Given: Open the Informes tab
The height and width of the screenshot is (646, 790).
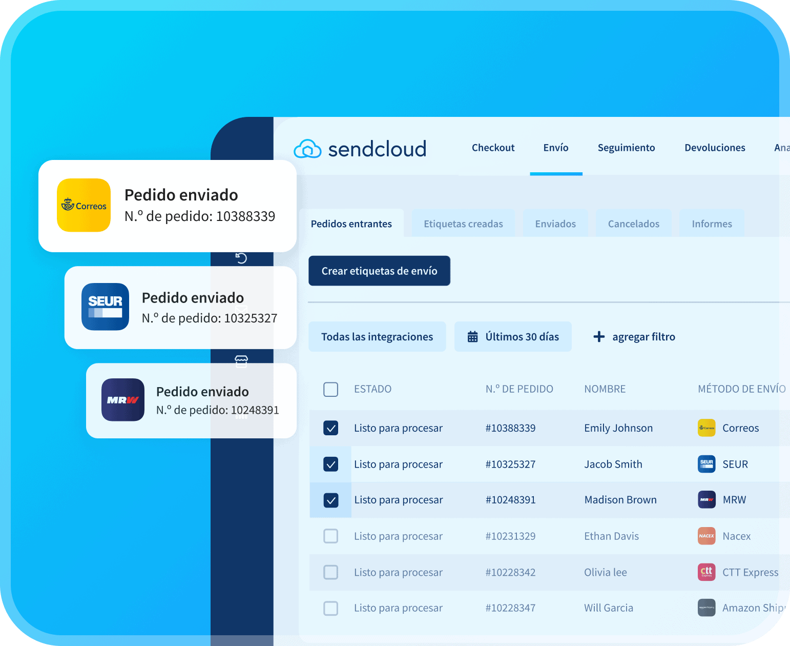Looking at the screenshot, I should tap(712, 224).
